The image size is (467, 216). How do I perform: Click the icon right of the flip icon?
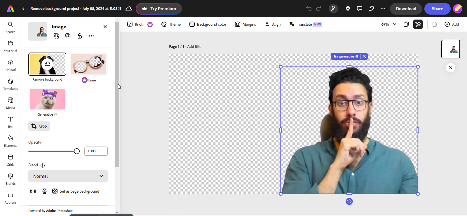point(45,191)
